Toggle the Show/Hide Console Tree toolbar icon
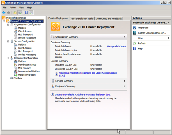 tap(20, 13)
